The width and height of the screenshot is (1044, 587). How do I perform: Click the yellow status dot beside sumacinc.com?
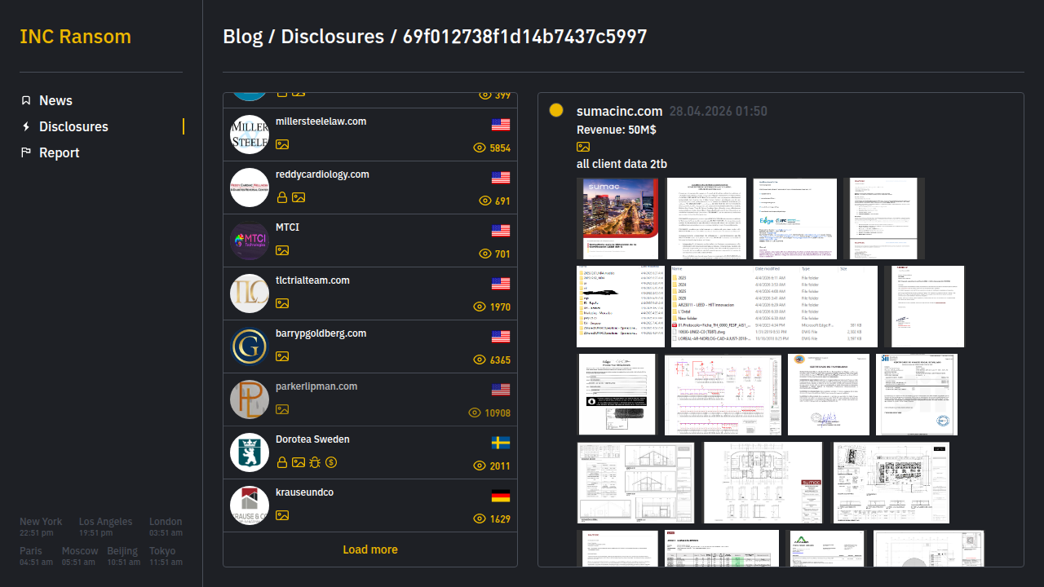click(556, 111)
